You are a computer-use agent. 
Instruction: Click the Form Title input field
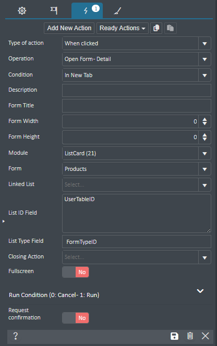(x=137, y=106)
